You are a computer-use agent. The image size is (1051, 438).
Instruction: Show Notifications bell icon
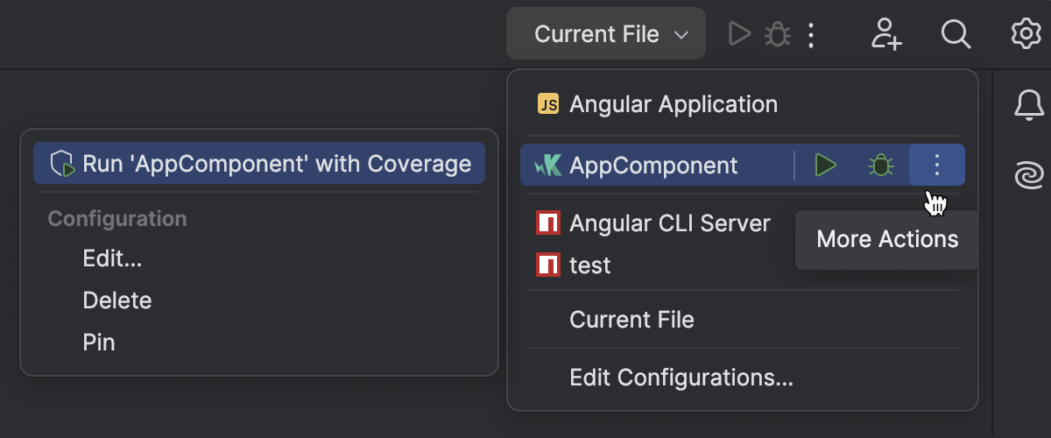pyautogui.click(x=1029, y=107)
